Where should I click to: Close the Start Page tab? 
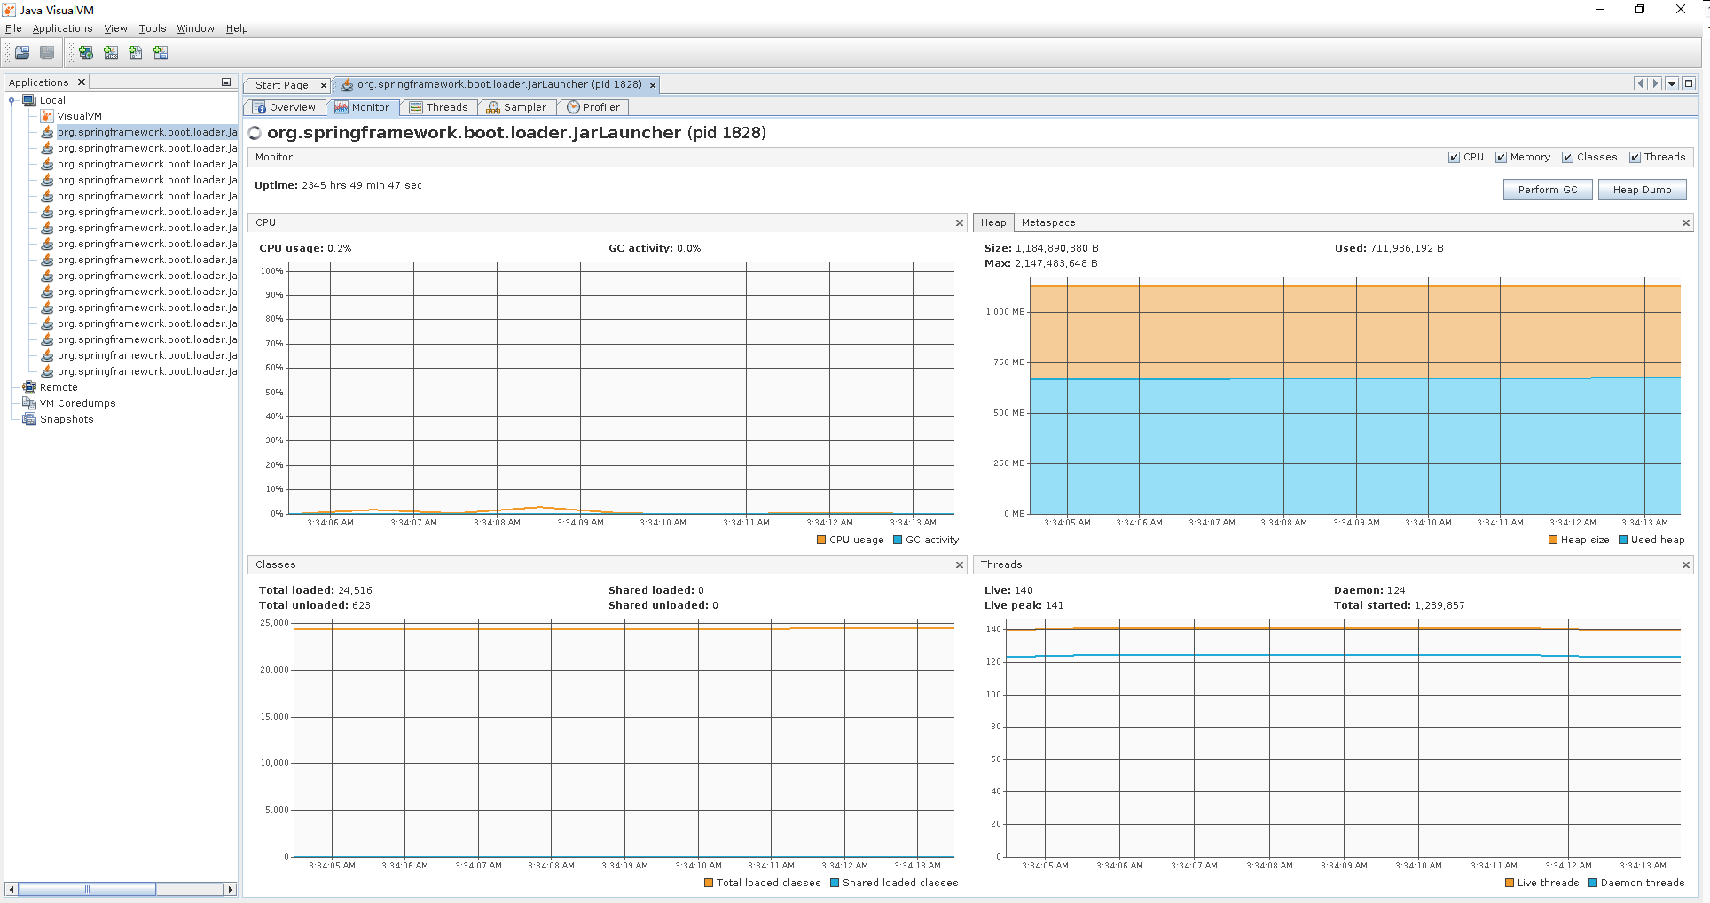pos(323,85)
